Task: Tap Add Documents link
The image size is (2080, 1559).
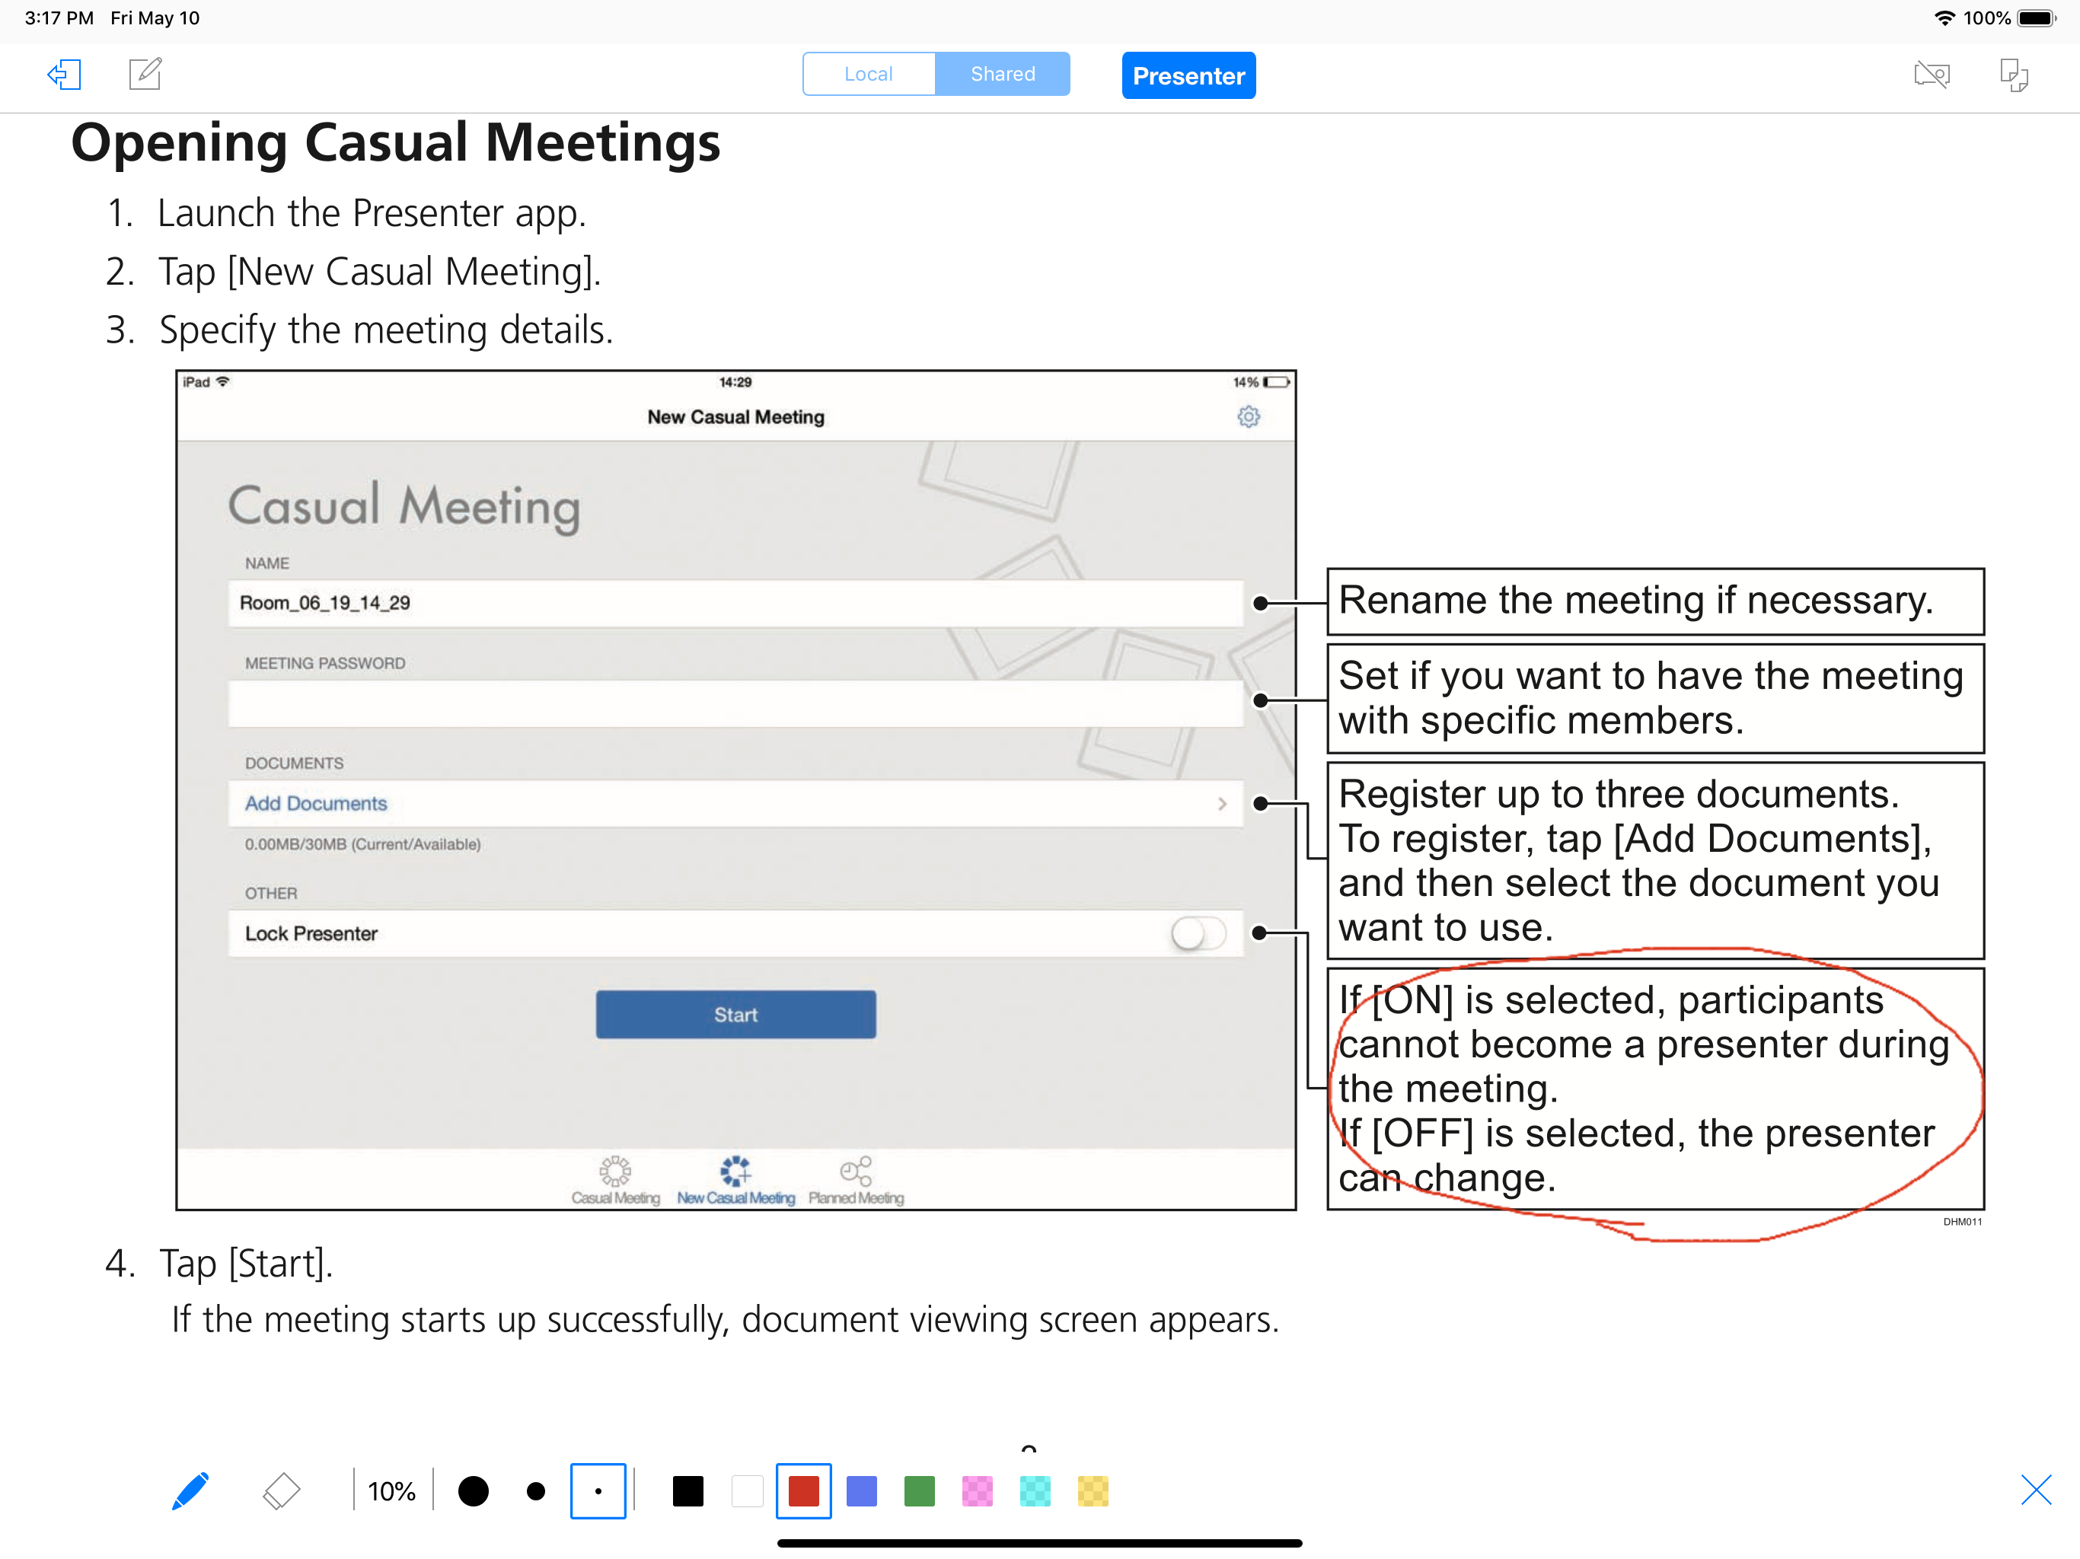Action: [316, 803]
